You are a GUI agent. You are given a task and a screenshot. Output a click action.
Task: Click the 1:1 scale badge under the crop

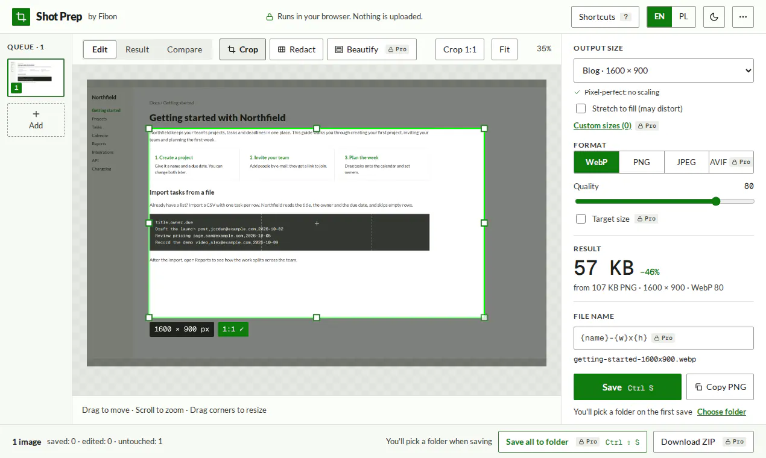pyautogui.click(x=233, y=330)
